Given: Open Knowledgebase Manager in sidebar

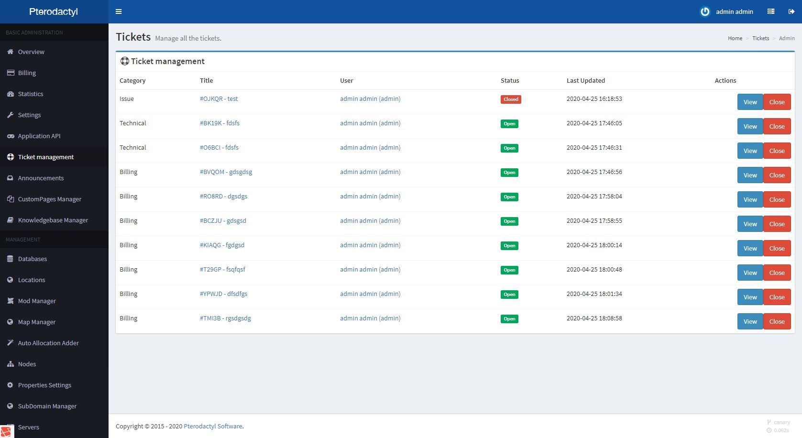Looking at the screenshot, I should [53, 220].
